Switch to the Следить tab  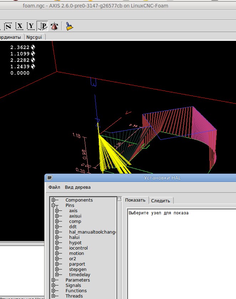[x=160, y=201]
